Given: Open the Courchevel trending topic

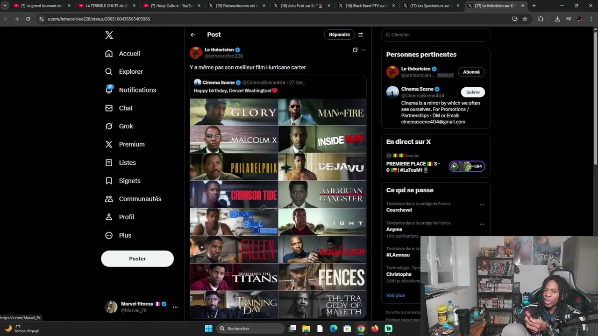Looking at the screenshot, I should coord(399,210).
